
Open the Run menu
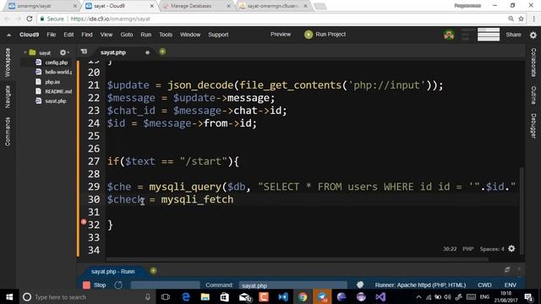click(146, 35)
